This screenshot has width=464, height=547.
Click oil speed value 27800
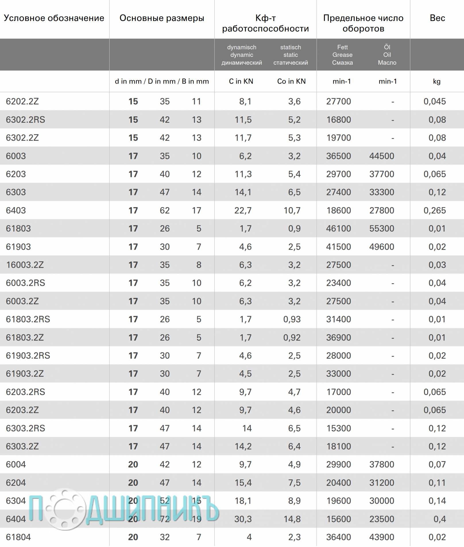tap(382, 210)
